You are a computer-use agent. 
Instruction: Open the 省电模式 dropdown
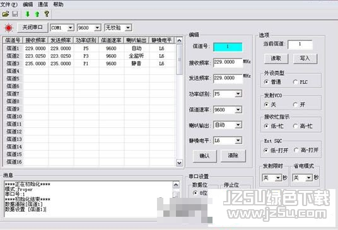[x=309, y=178]
